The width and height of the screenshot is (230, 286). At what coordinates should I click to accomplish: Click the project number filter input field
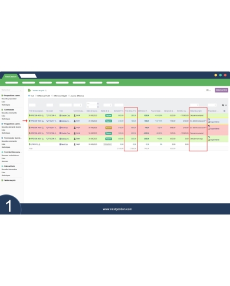pyautogui.click(x=50, y=105)
